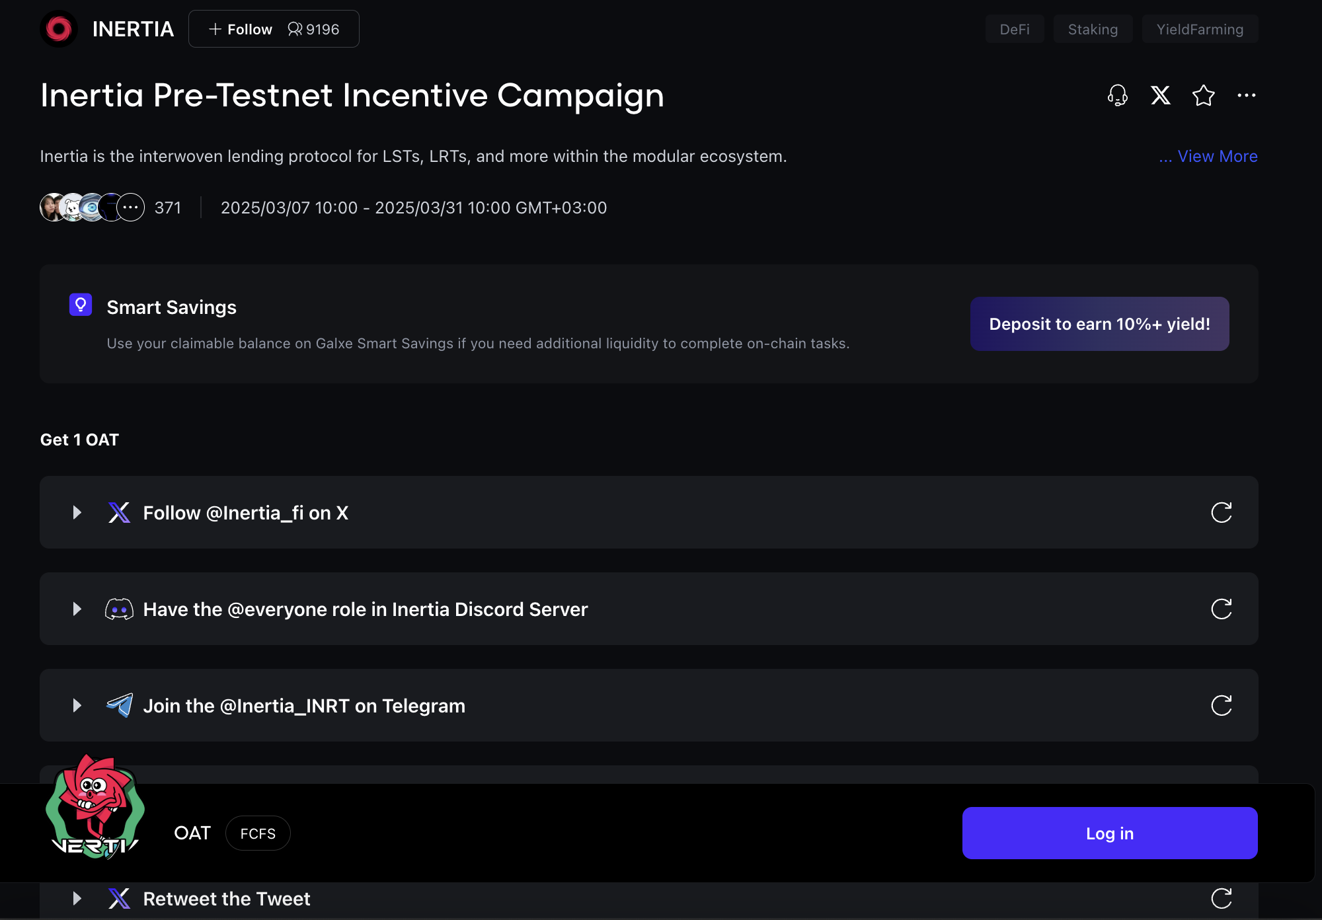Expand the Join Telegram task

pyautogui.click(x=77, y=705)
